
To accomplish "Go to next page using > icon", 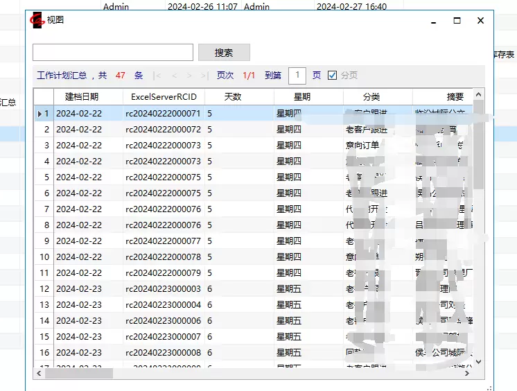I will pos(189,75).
